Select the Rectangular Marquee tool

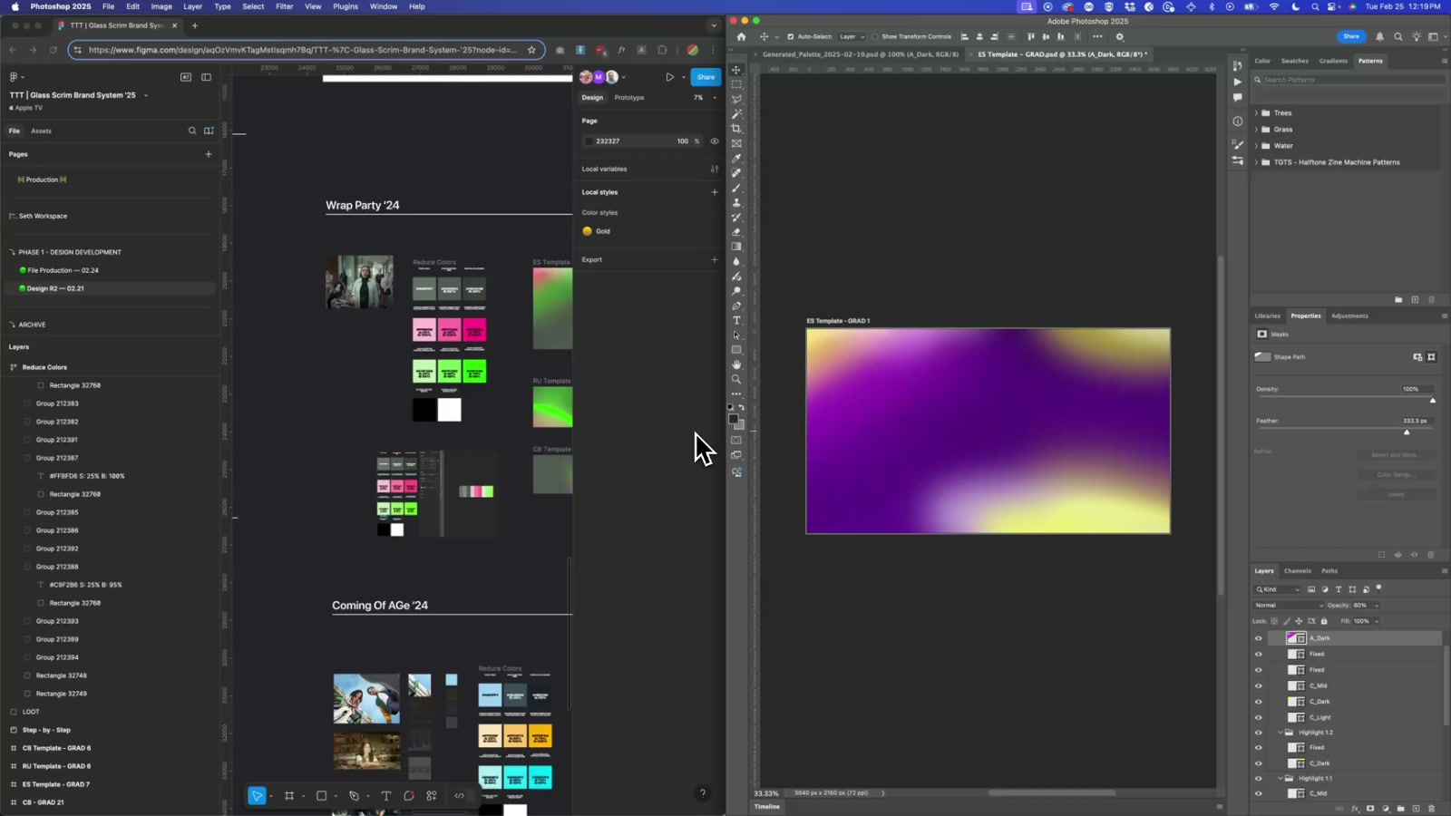tap(736, 84)
